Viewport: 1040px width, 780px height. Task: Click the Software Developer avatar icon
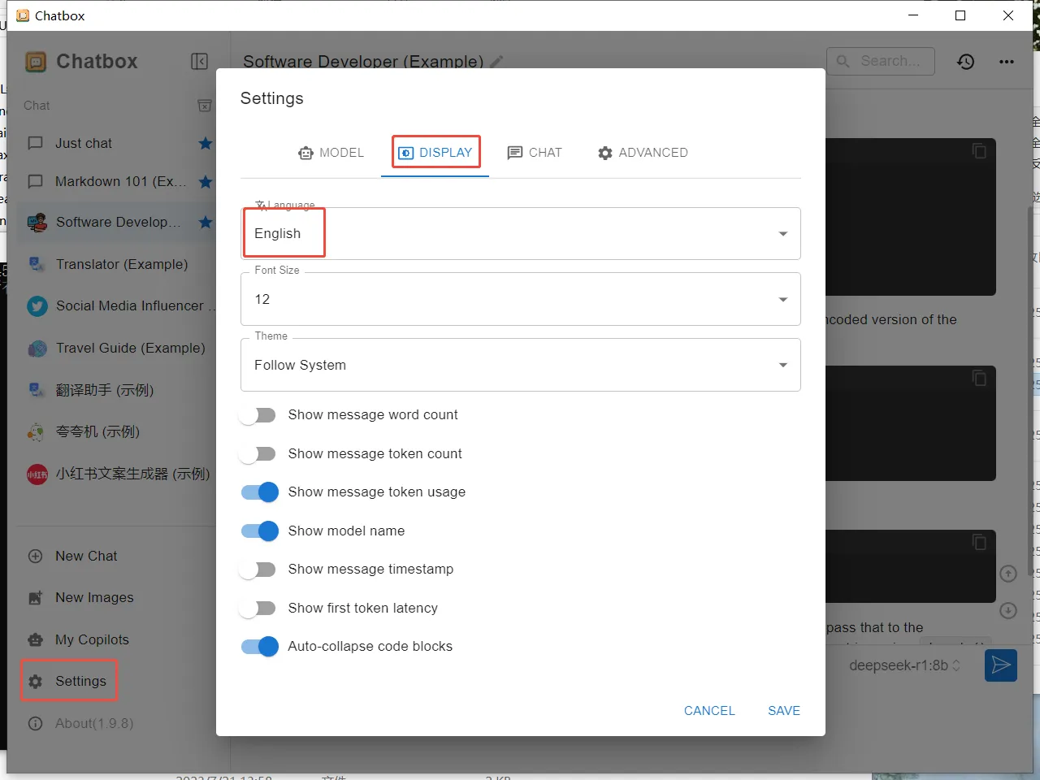[x=37, y=222]
